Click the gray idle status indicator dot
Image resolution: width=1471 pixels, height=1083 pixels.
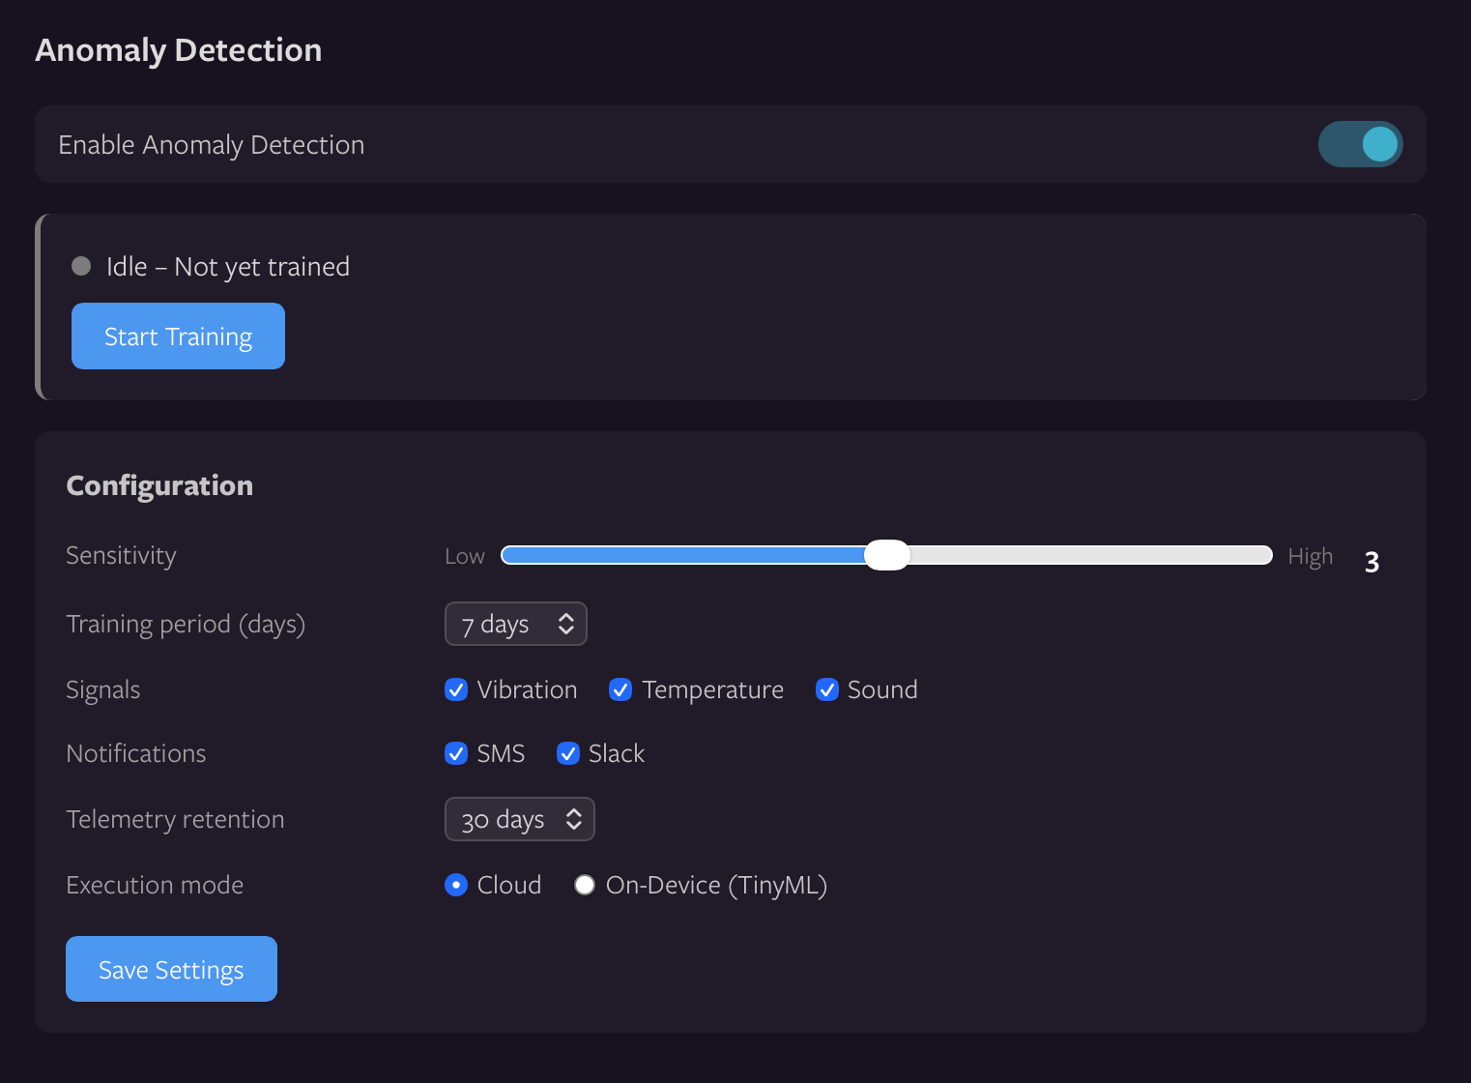coord(81,266)
